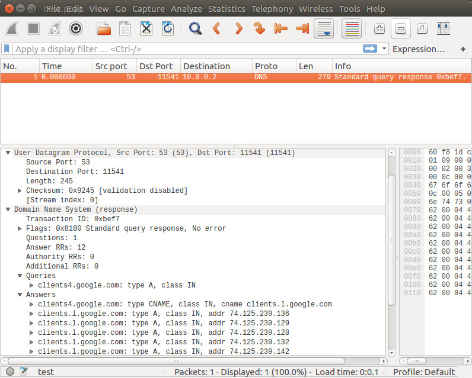Expand the Flags 0x8180 field
This screenshot has width=472, height=378.
(x=20, y=228)
